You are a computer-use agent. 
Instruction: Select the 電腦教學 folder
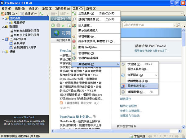(19, 23)
